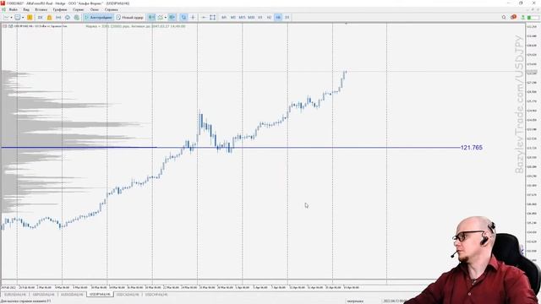Select the bar chart type icon

click(151, 17)
